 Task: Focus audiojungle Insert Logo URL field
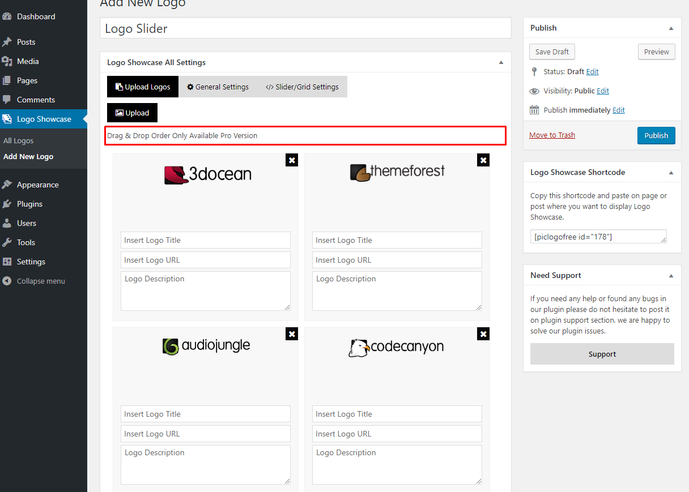(206, 434)
